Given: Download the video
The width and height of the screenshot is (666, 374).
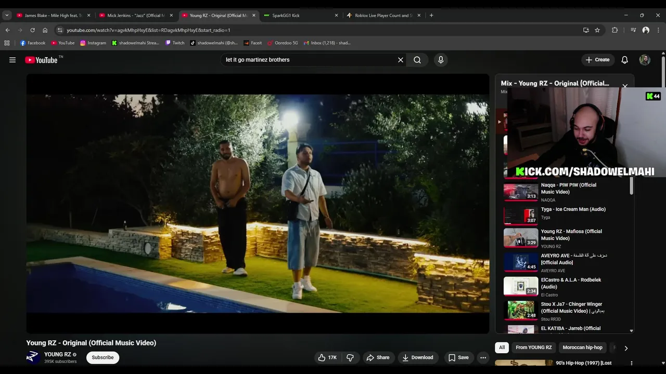Looking at the screenshot, I should [x=418, y=357].
